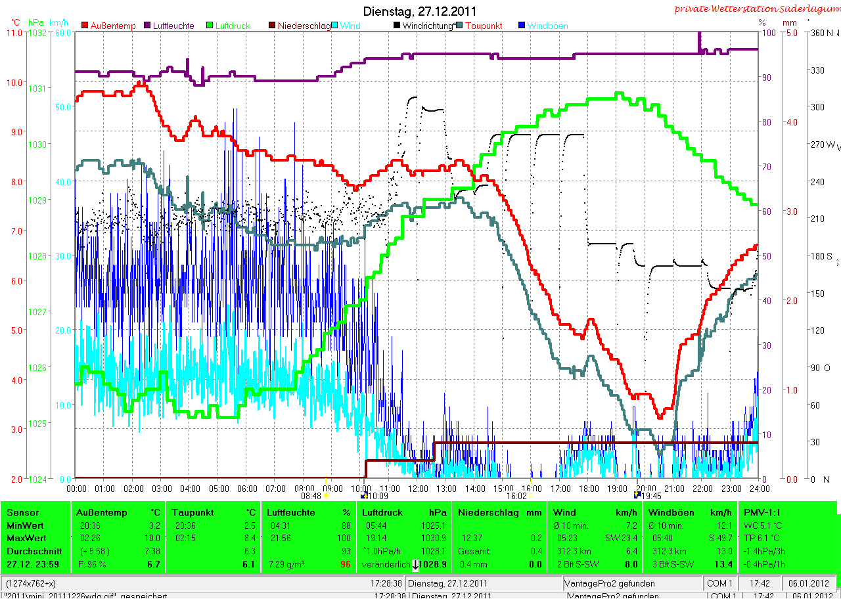Image resolution: width=841 pixels, height=599 pixels.
Task: Click the chart title Dienstag, 27.12.2011
Action: [x=420, y=11]
